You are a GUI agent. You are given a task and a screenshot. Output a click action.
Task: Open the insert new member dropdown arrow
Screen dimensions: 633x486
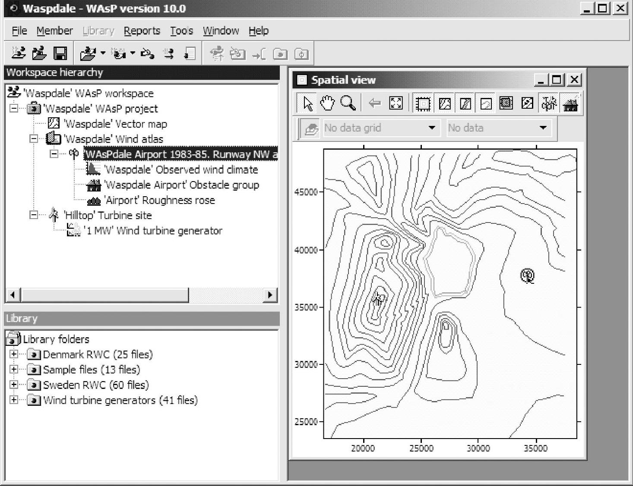click(x=133, y=53)
